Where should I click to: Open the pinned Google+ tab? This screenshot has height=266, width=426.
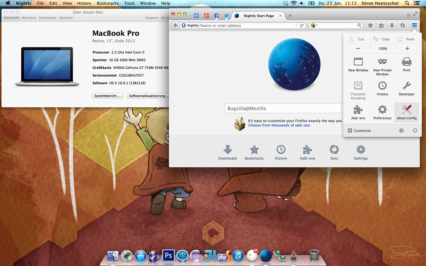[x=206, y=16]
